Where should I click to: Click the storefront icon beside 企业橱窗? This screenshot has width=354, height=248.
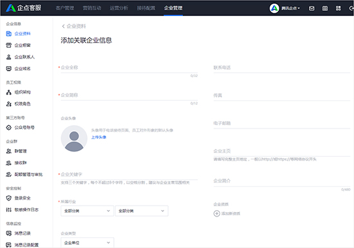tap(8, 46)
